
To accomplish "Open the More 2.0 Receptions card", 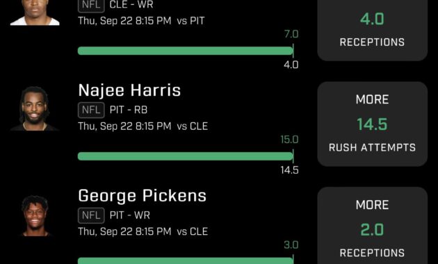I will (x=373, y=226).
